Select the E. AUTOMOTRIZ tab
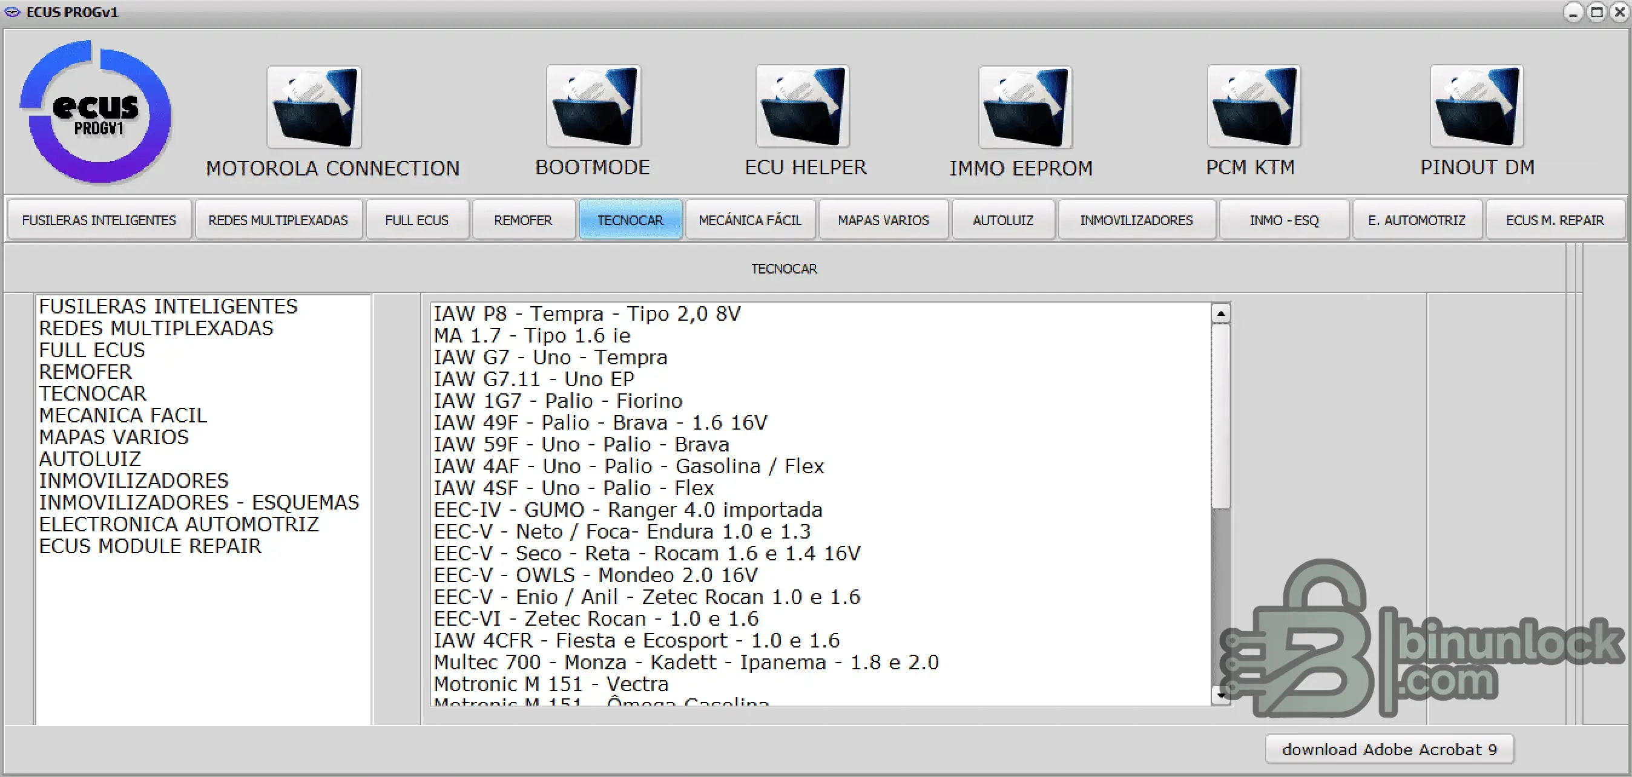1632x777 pixels. [1417, 220]
